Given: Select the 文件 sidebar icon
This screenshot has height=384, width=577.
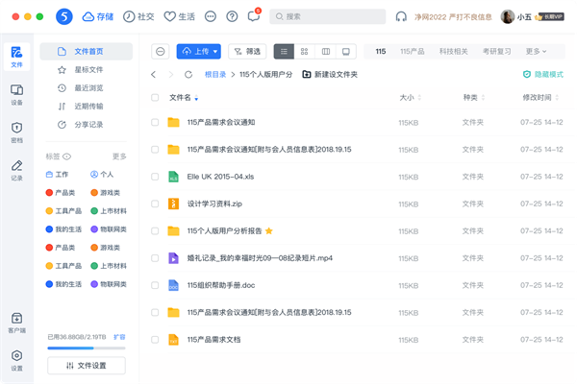Looking at the screenshot, I should (x=16, y=57).
